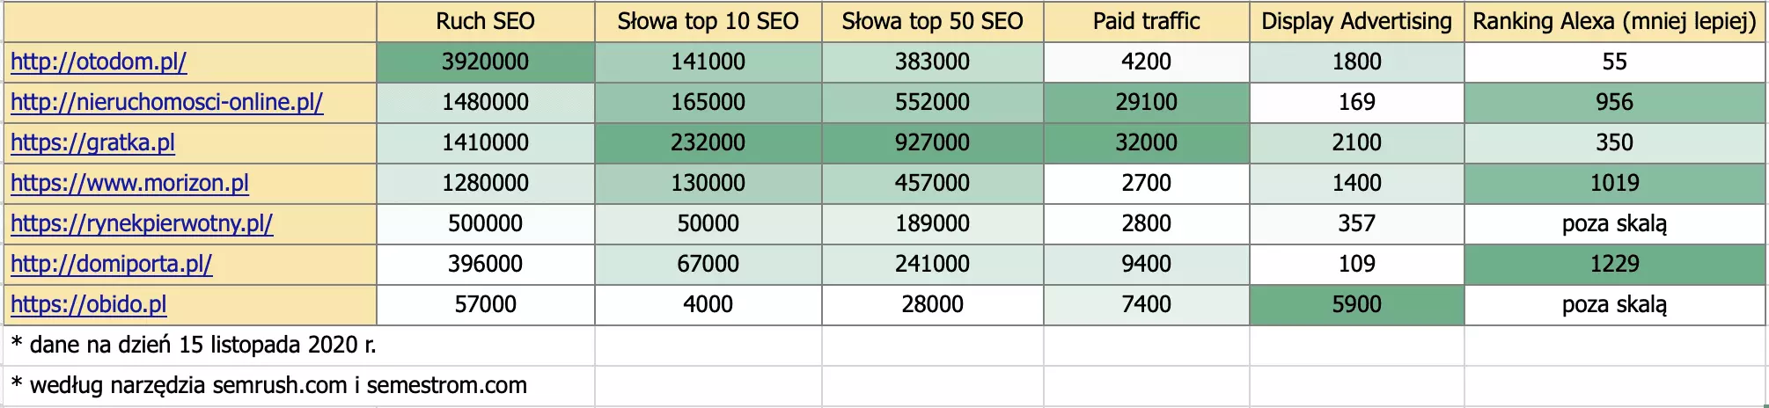Select the Alexa ranking cell 1229

point(1615,265)
